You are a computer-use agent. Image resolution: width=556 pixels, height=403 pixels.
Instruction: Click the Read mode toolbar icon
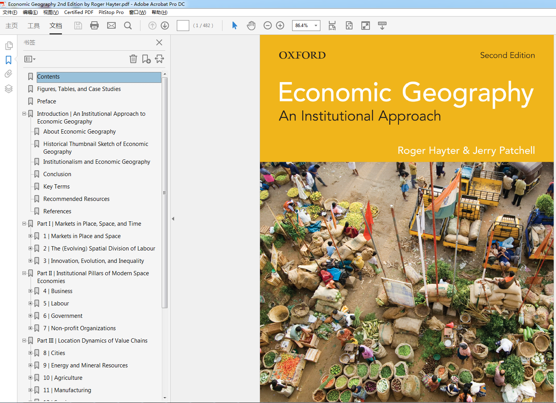coord(382,26)
